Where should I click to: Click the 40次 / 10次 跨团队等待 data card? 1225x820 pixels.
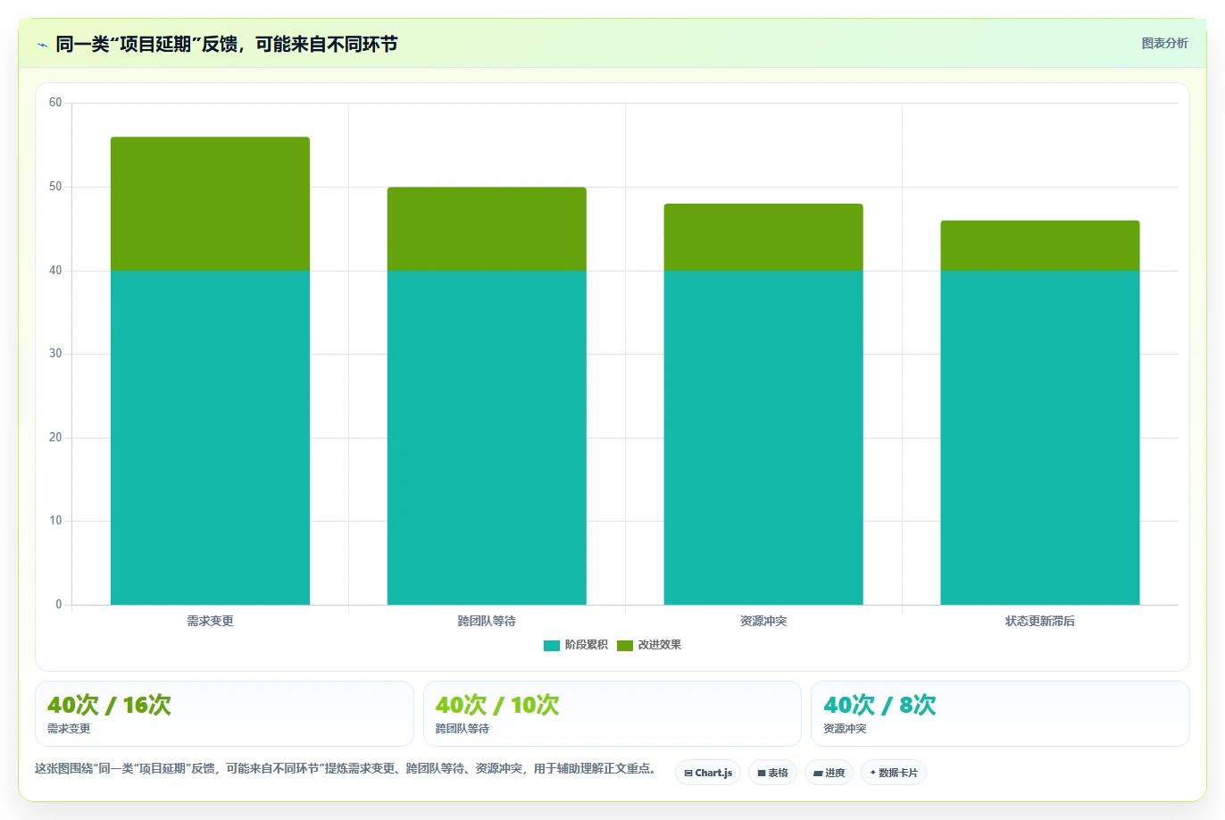(x=612, y=714)
